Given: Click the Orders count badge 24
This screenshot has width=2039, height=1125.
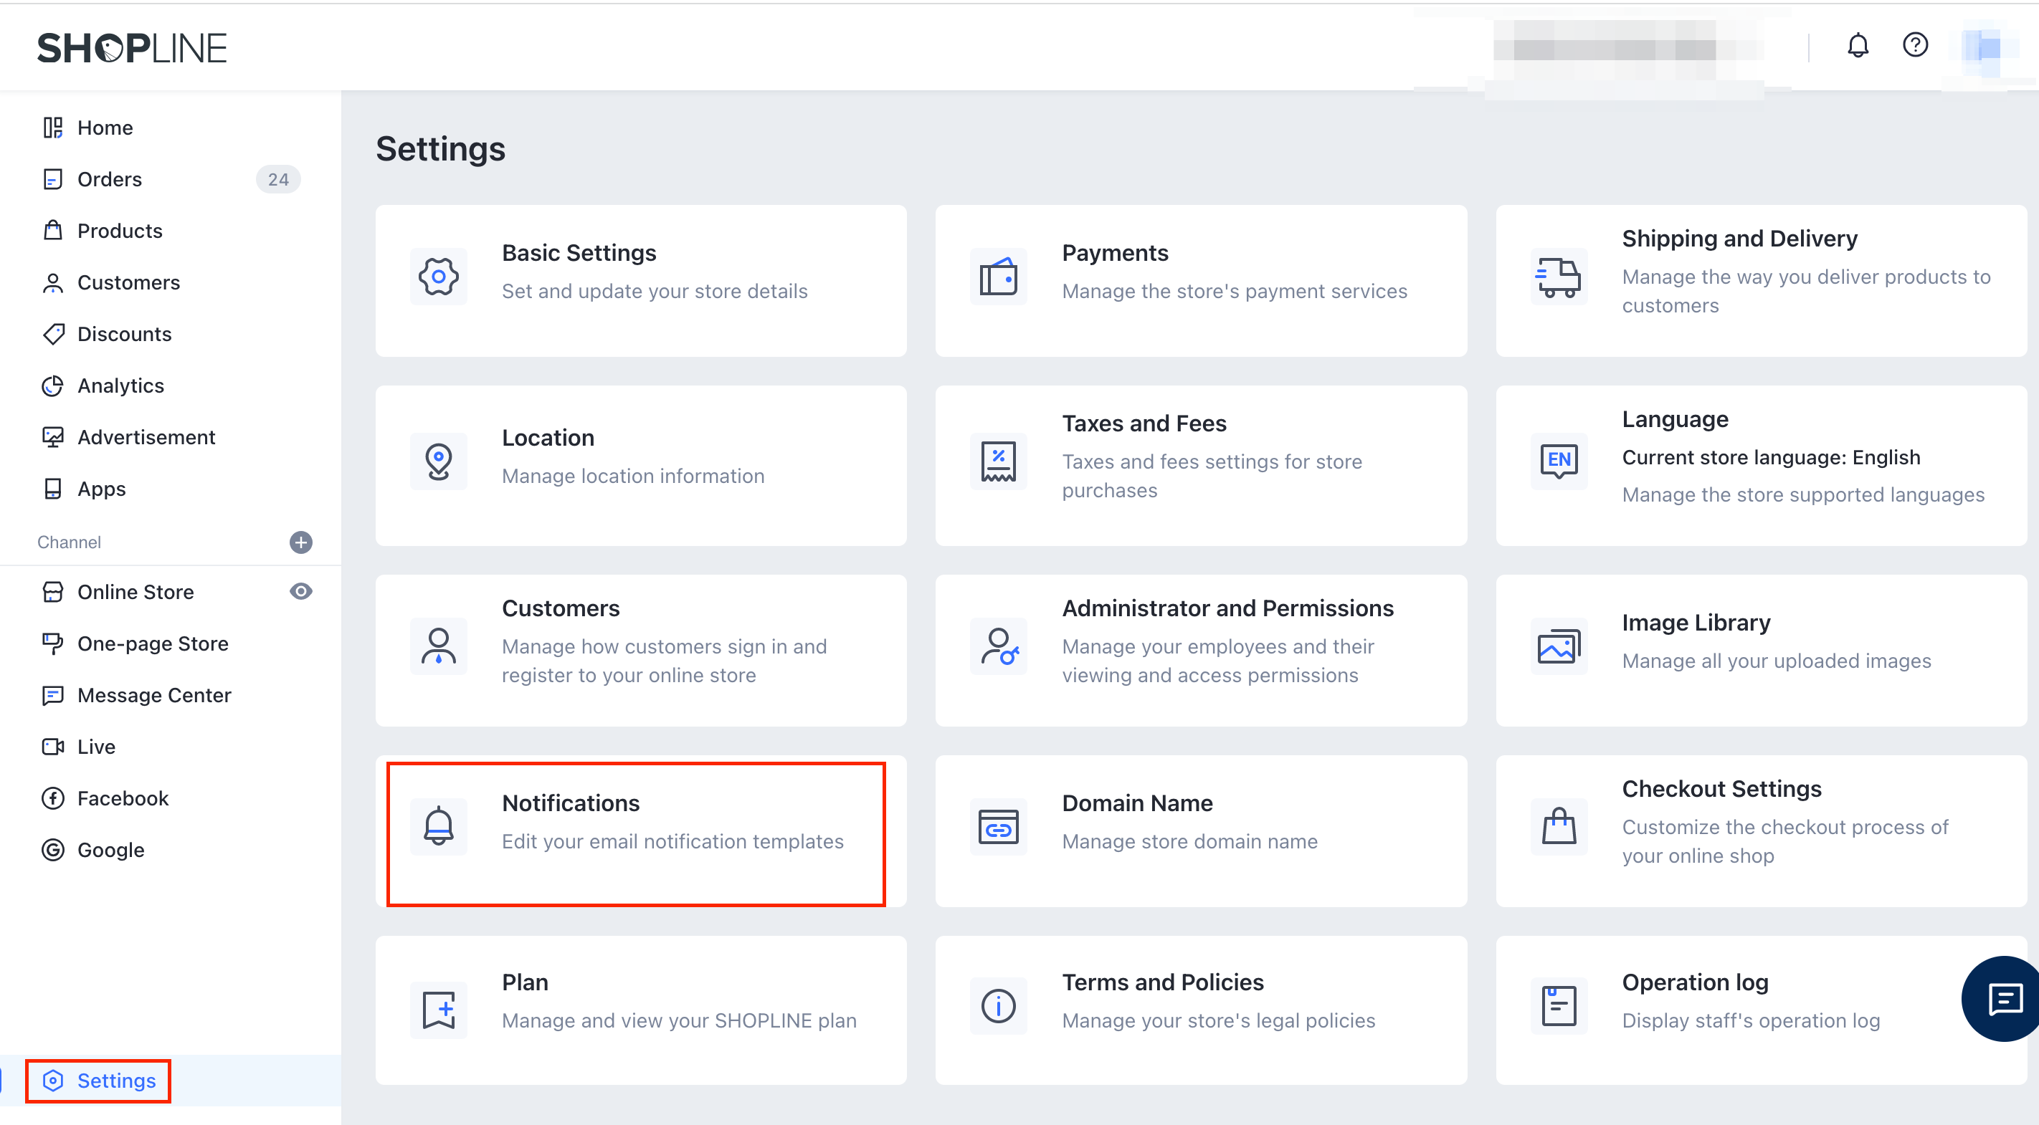Looking at the screenshot, I should click(x=278, y=180).
